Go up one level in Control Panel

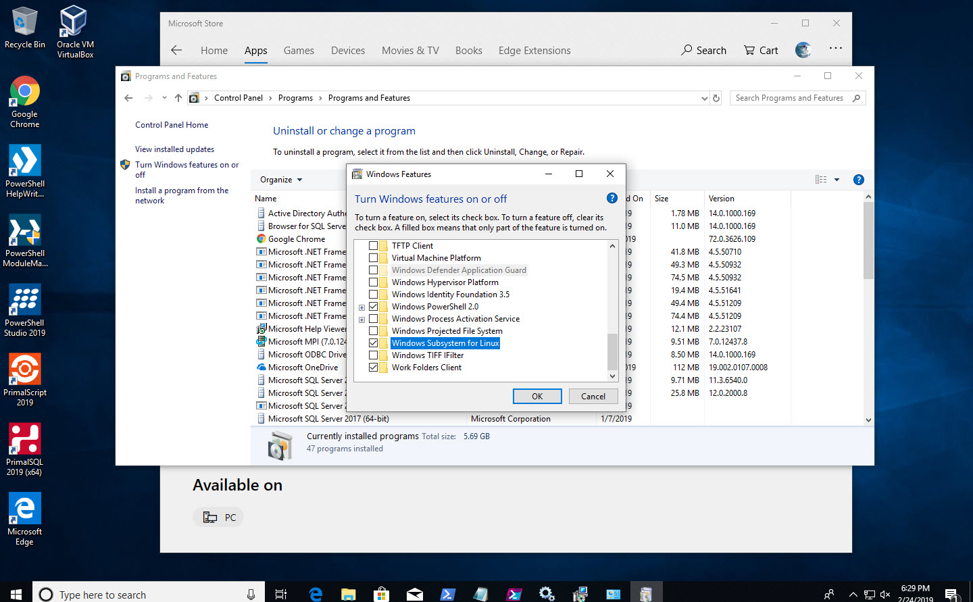178,98
